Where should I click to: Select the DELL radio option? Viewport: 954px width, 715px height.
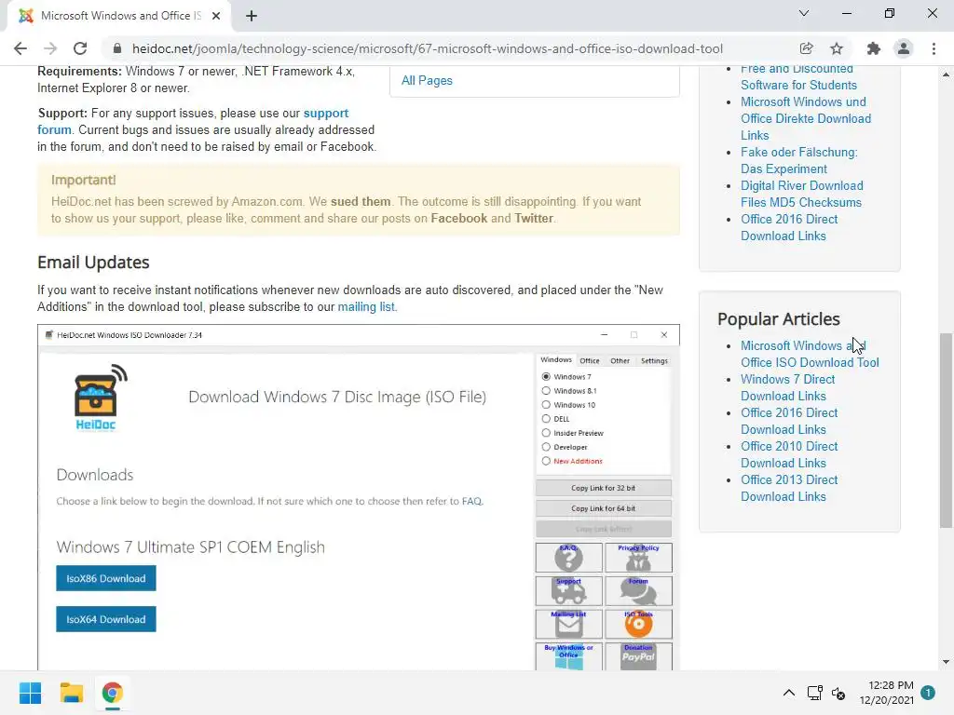[x=546, y=419]
